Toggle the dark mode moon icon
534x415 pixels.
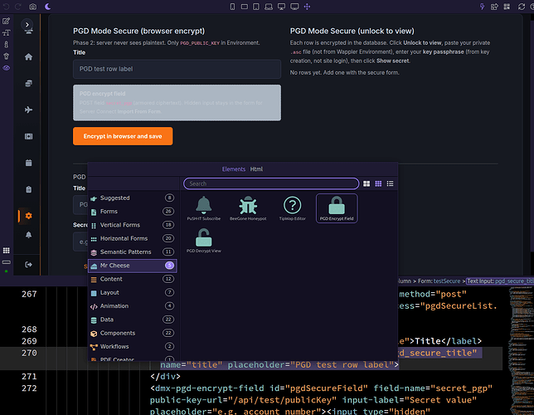coord(48,7)
